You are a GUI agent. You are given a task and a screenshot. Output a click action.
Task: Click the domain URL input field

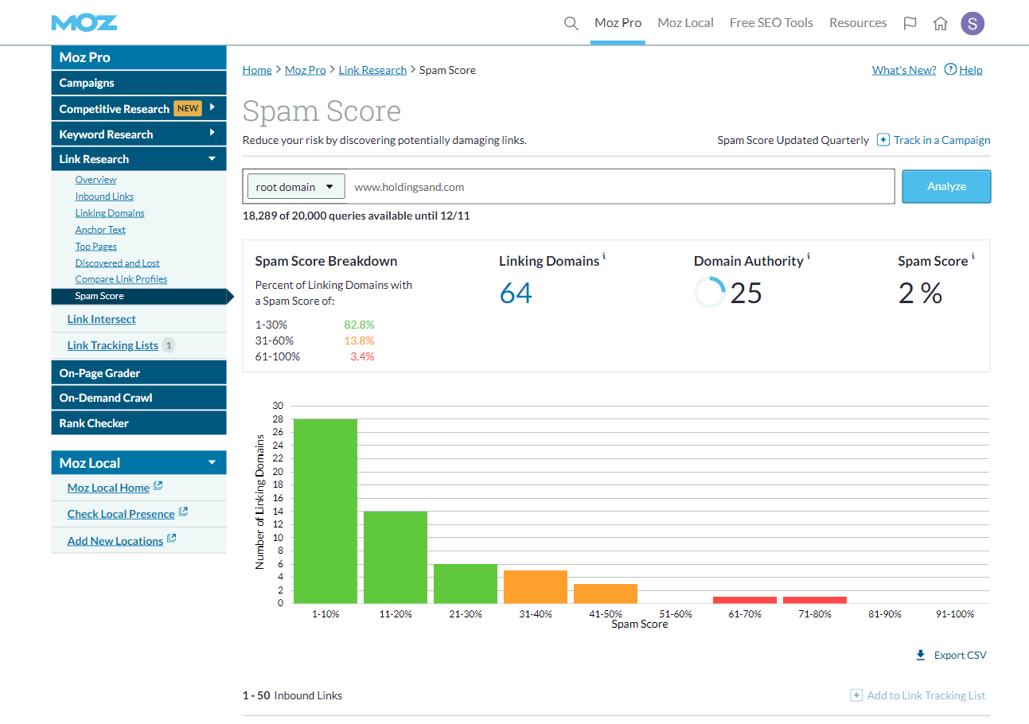(620, 187)
